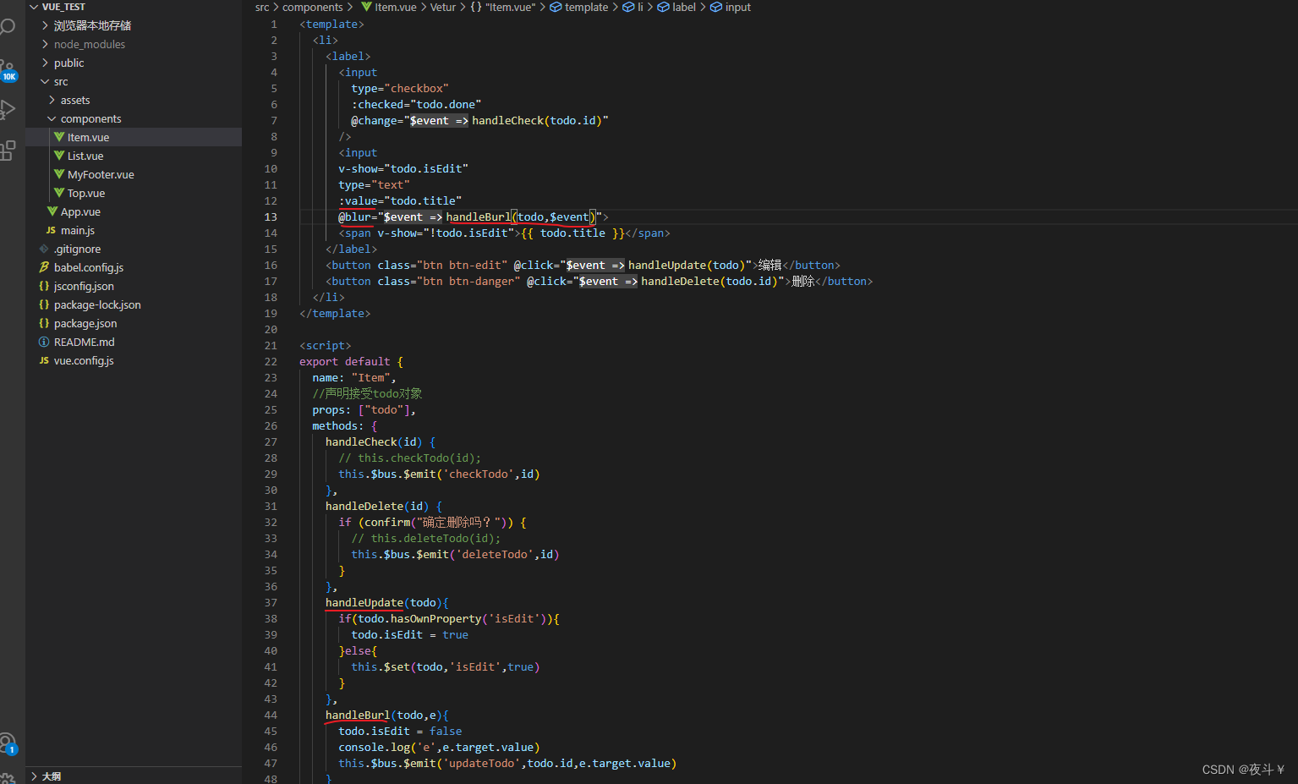The width and height of the screenshot is (1298, 784).
Task: Open the Extensions view
Action: (7, 151)
